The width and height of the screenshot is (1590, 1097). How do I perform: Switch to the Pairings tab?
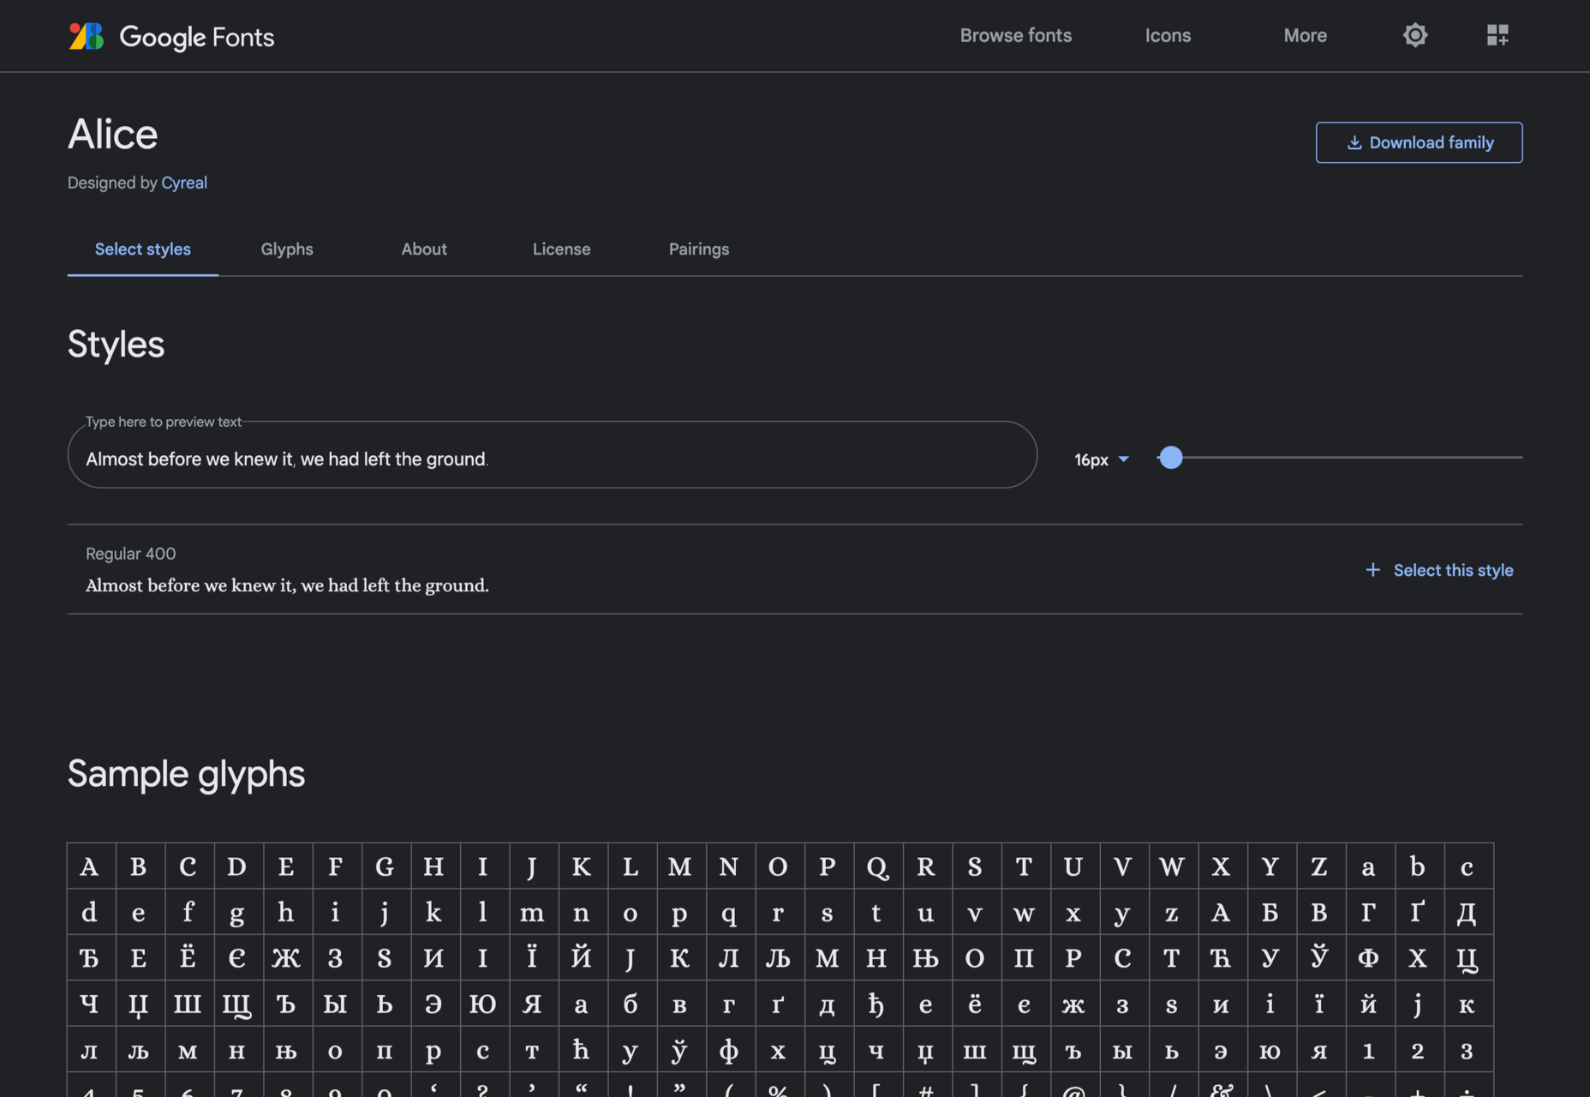699,249
